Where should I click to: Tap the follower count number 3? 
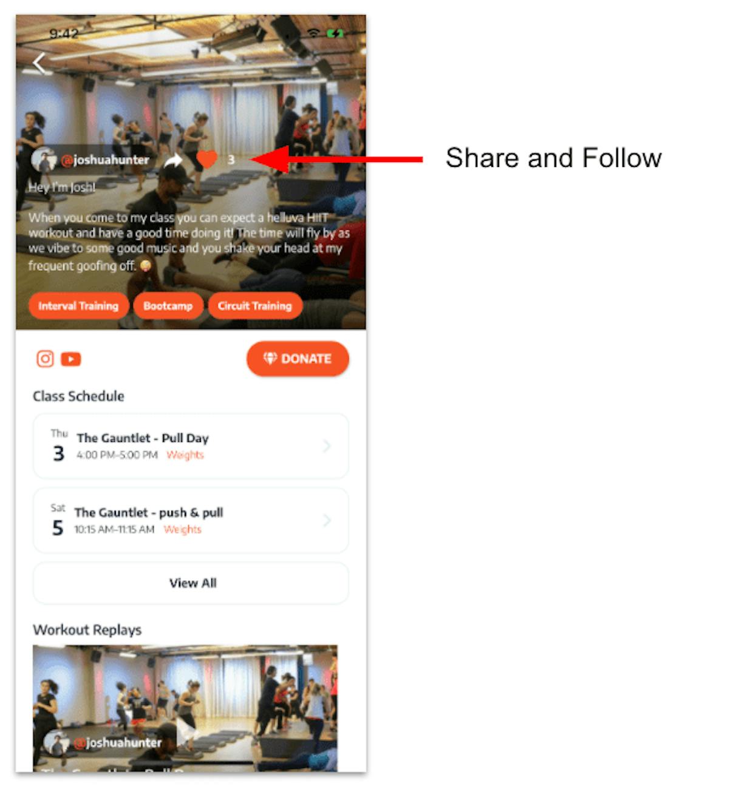click(x=231, y=160)
